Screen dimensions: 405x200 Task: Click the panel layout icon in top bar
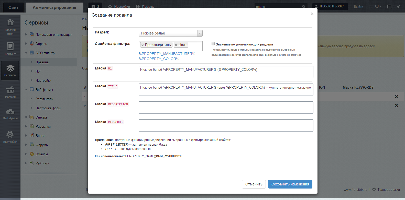(x=389, y=6)
